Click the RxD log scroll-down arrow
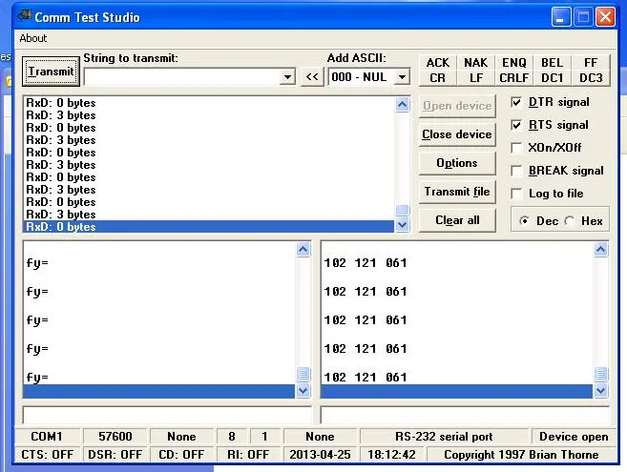This screenshot has height=472, width=627. coord(403,225)
